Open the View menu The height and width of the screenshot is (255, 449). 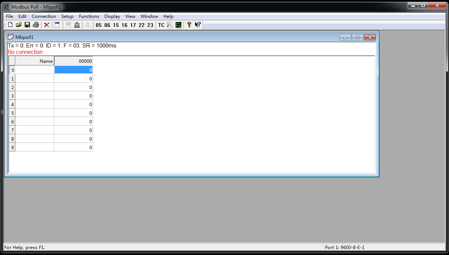click(x=130, y=16)
